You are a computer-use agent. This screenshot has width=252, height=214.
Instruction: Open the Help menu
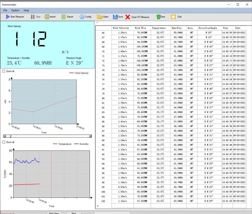point(26,10)
